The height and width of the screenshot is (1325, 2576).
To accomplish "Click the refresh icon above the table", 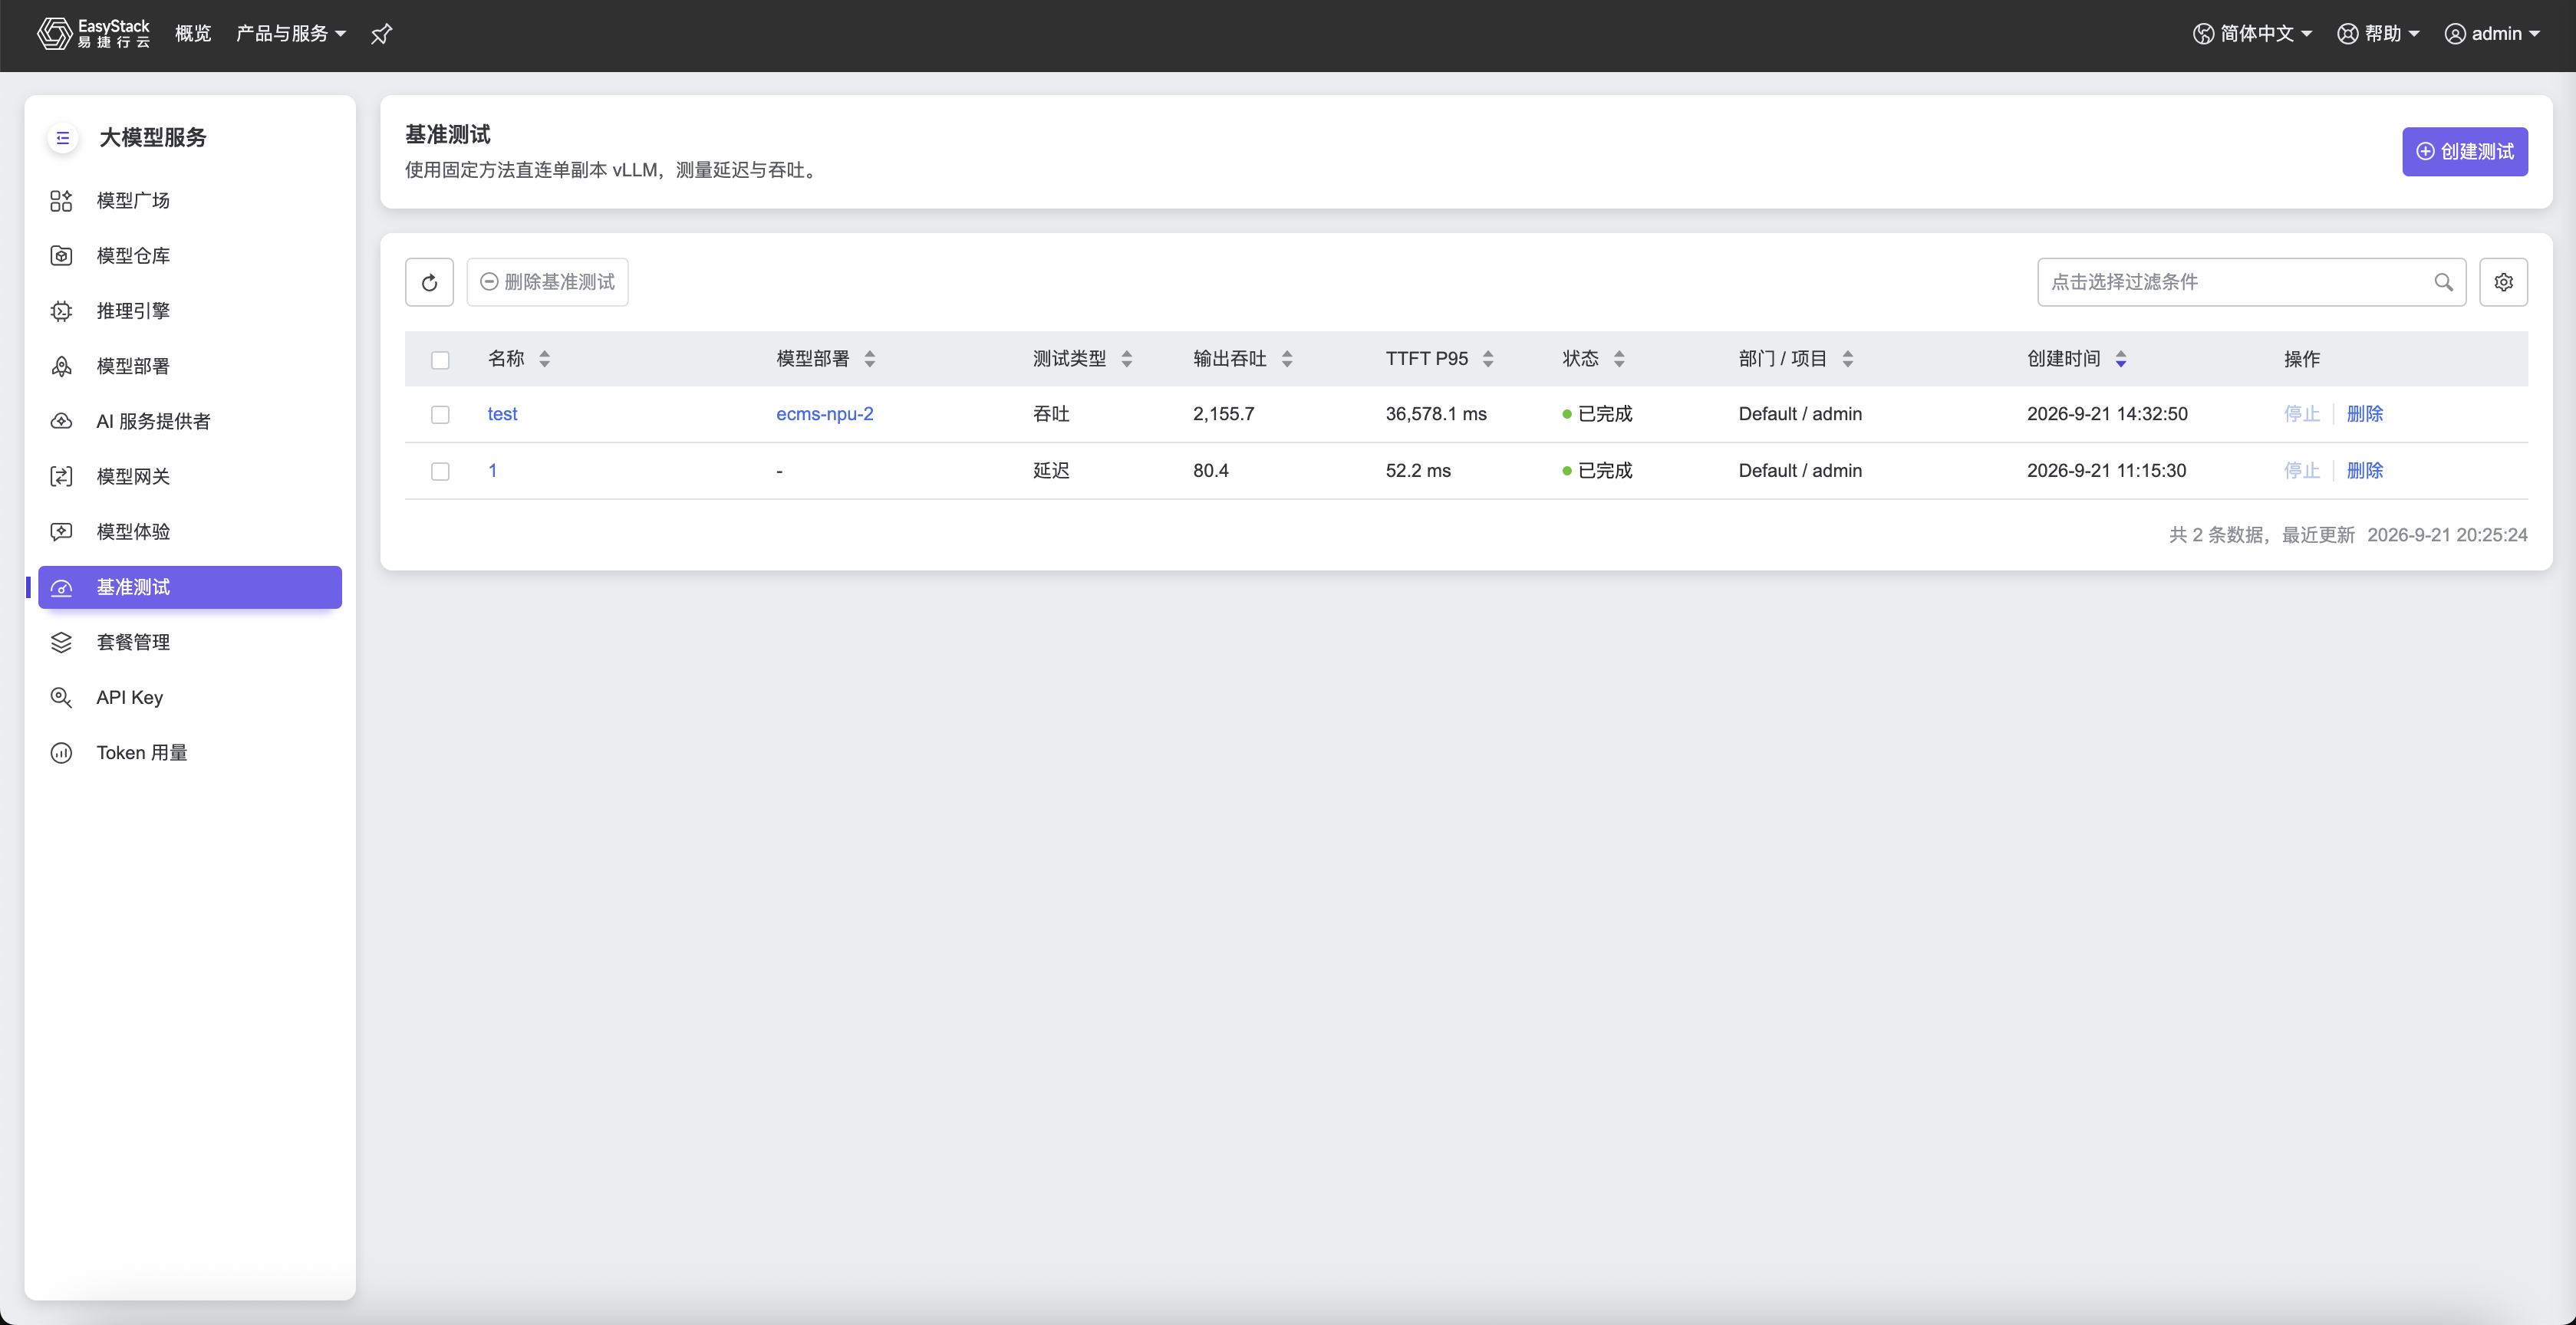I will click(x=429, y=283).
